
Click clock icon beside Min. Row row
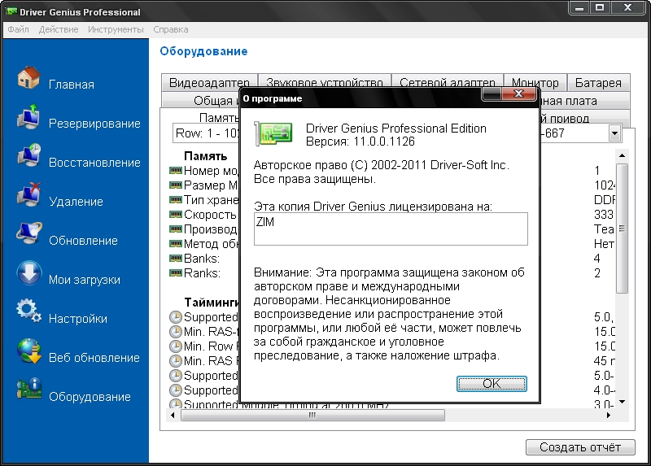pos(176,346)
